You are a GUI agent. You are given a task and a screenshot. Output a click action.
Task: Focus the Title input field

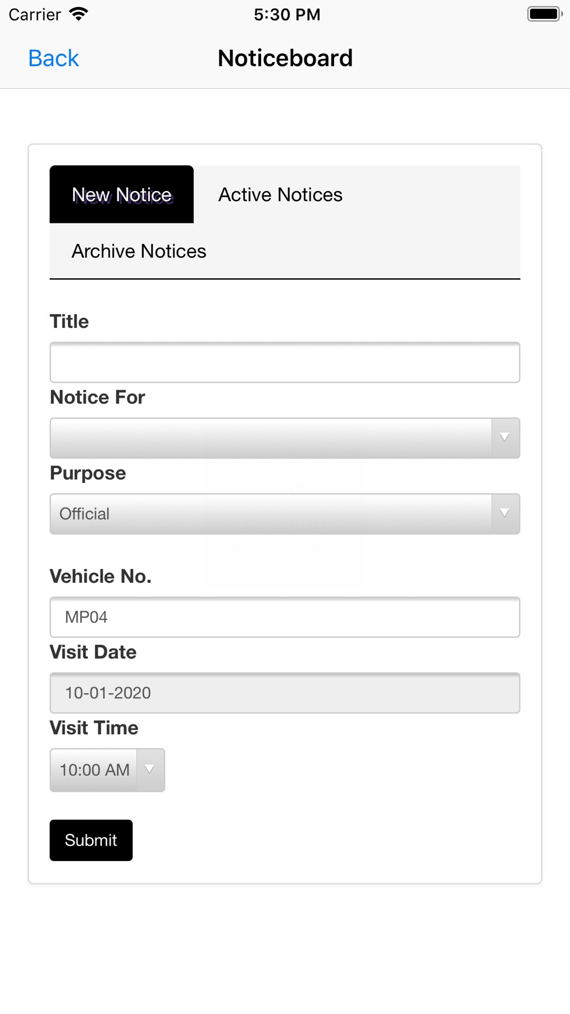pos(285,362)
